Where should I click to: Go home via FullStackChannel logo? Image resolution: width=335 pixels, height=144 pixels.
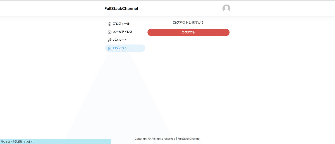(121, 9)
